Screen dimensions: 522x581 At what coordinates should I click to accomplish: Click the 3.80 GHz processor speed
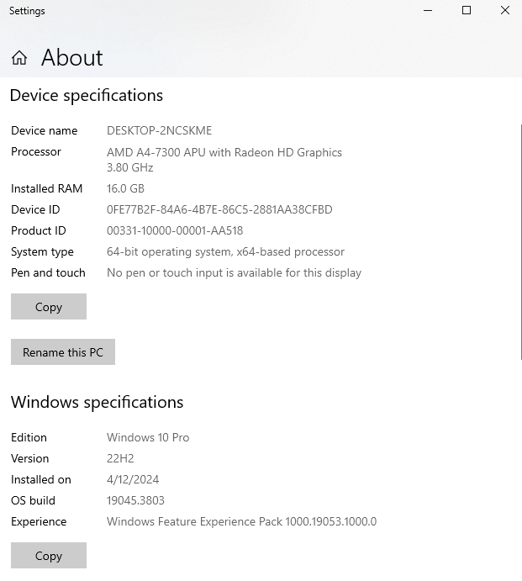pos(130,167)
